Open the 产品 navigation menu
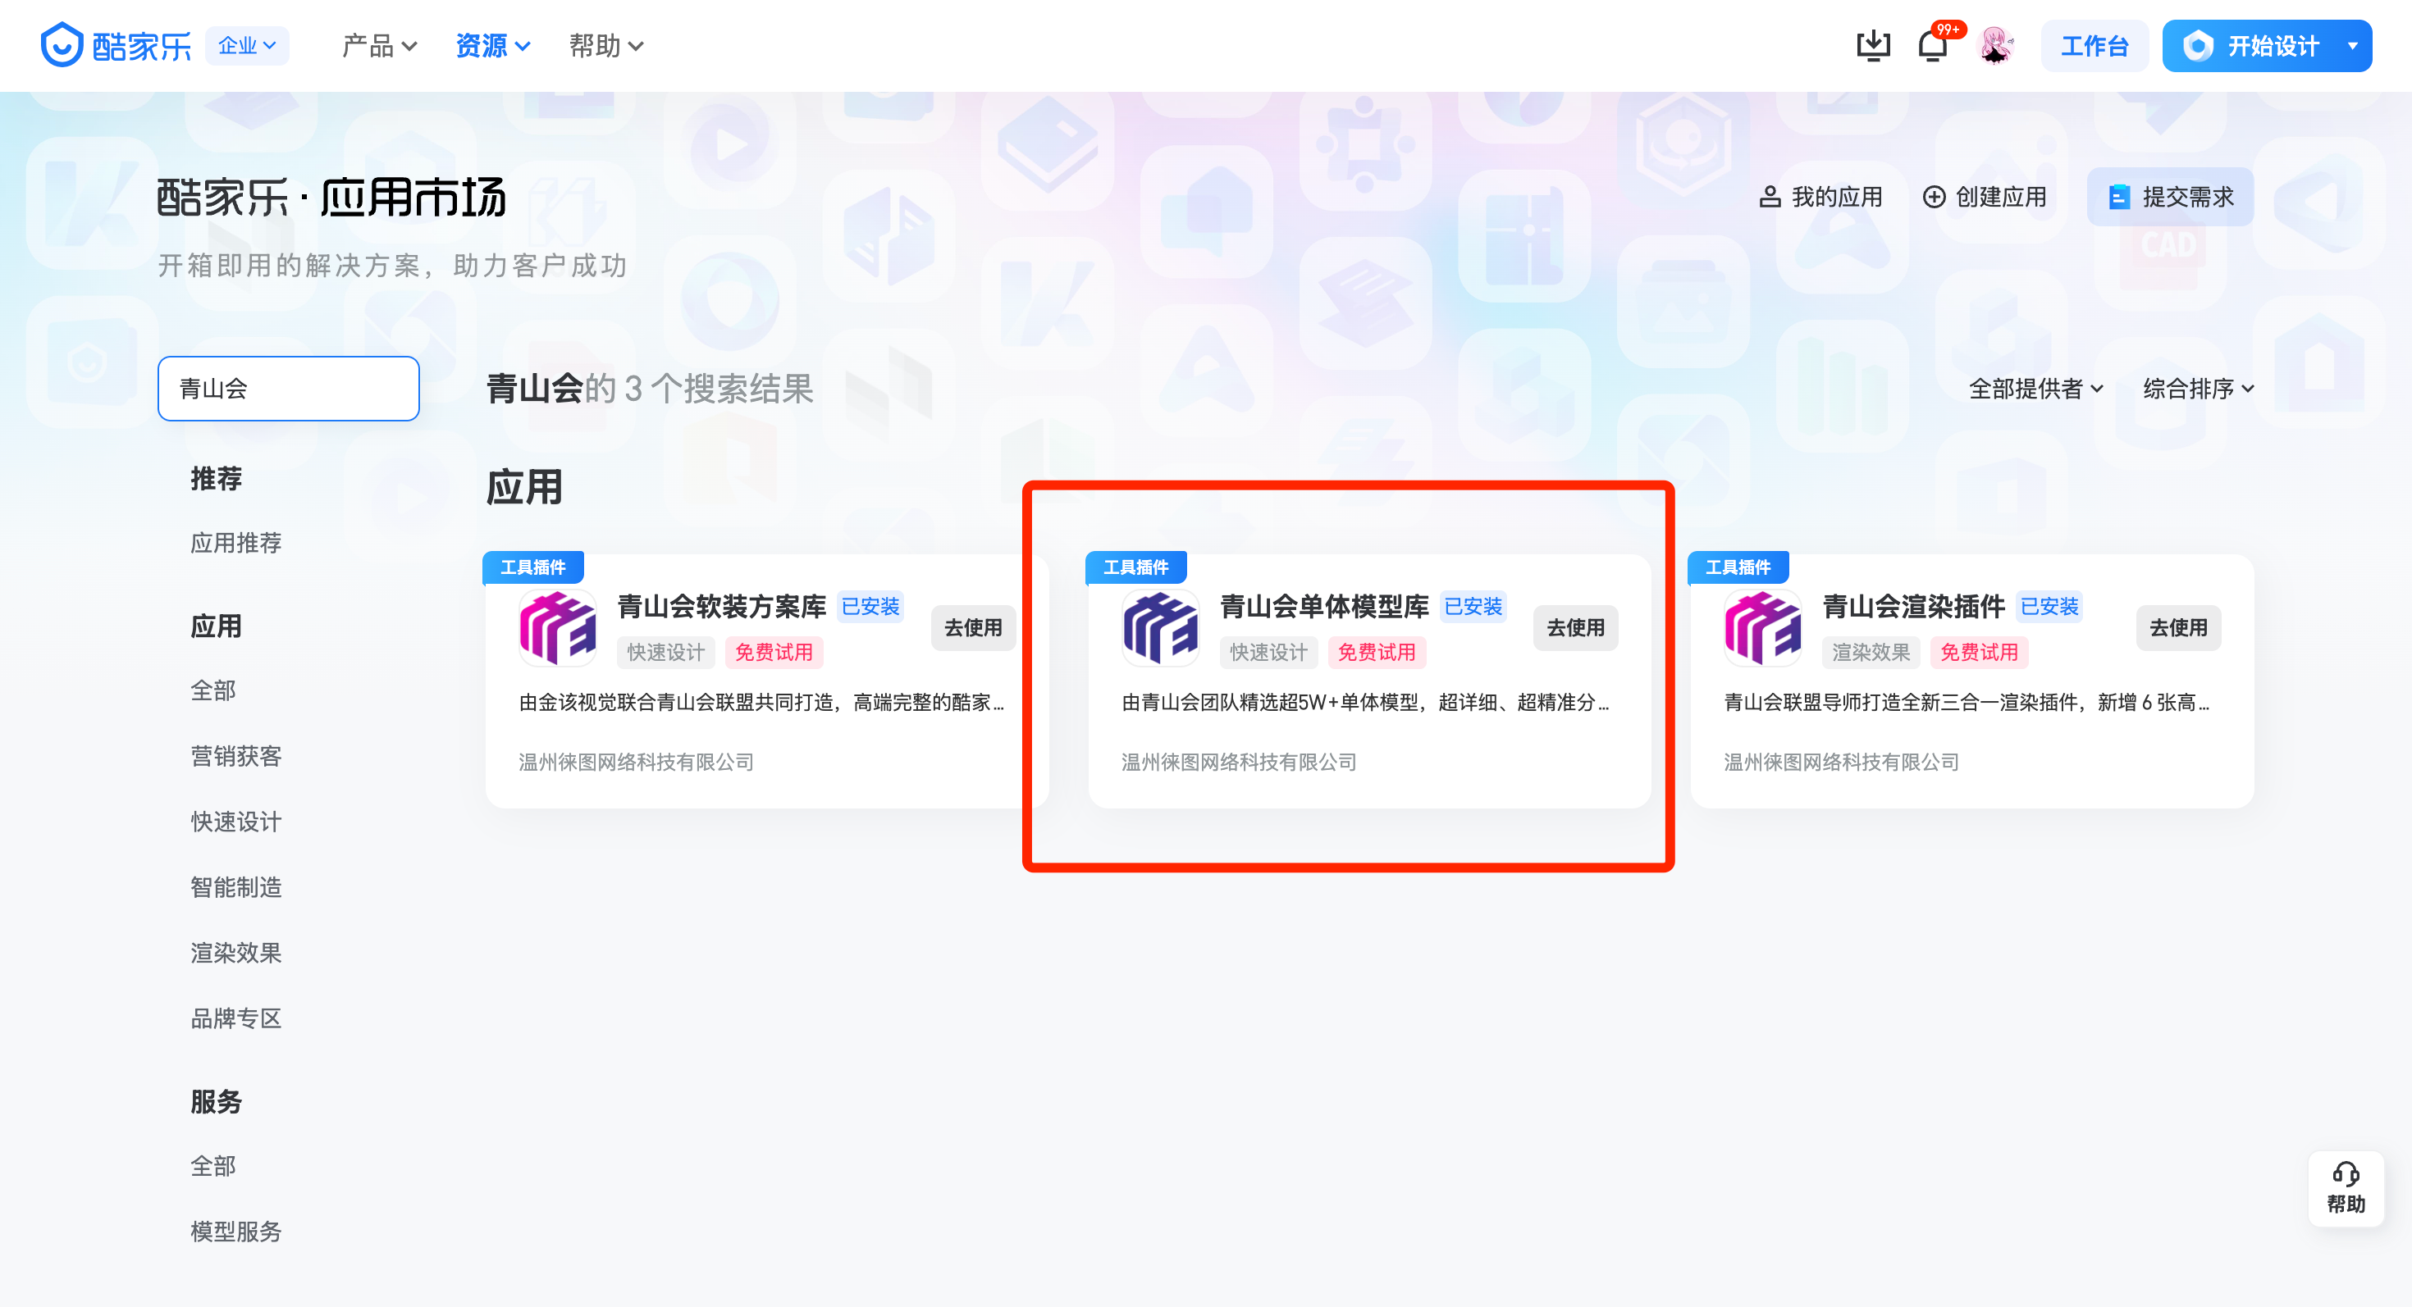The width and height of the screenshot is (2412, 1307). [x=379, y=45]
